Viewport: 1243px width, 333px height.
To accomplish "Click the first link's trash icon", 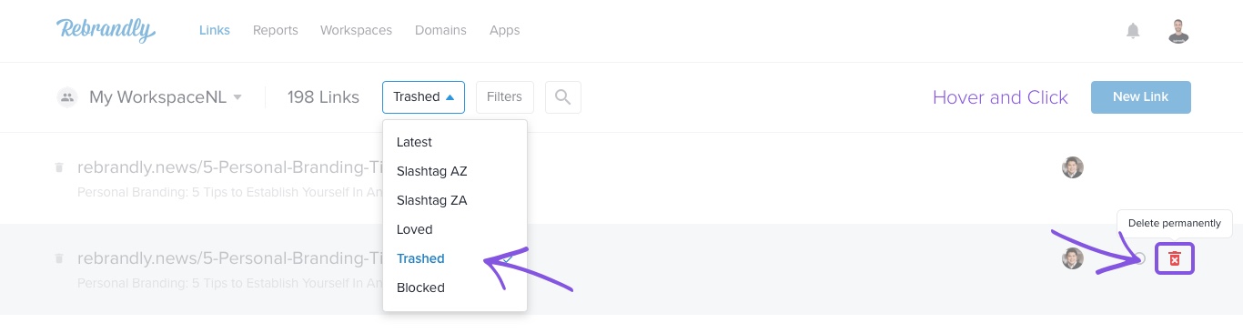I will click(59, 167).
